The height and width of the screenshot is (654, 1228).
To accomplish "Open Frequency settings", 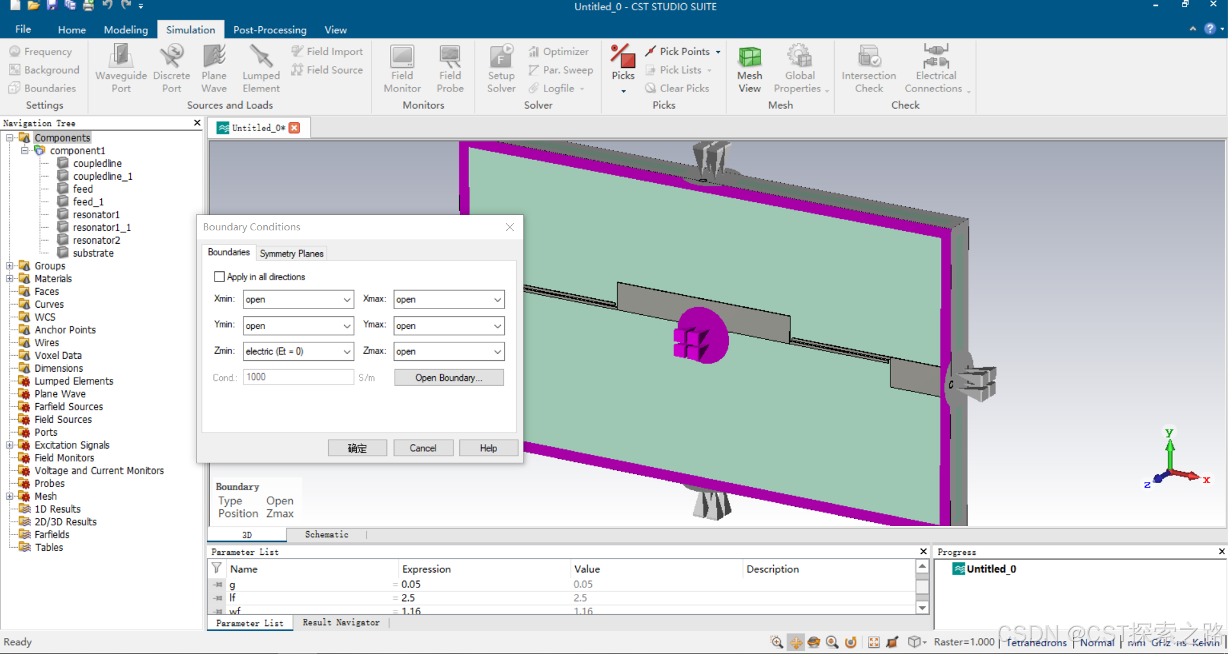I will [x=40, y=51].
